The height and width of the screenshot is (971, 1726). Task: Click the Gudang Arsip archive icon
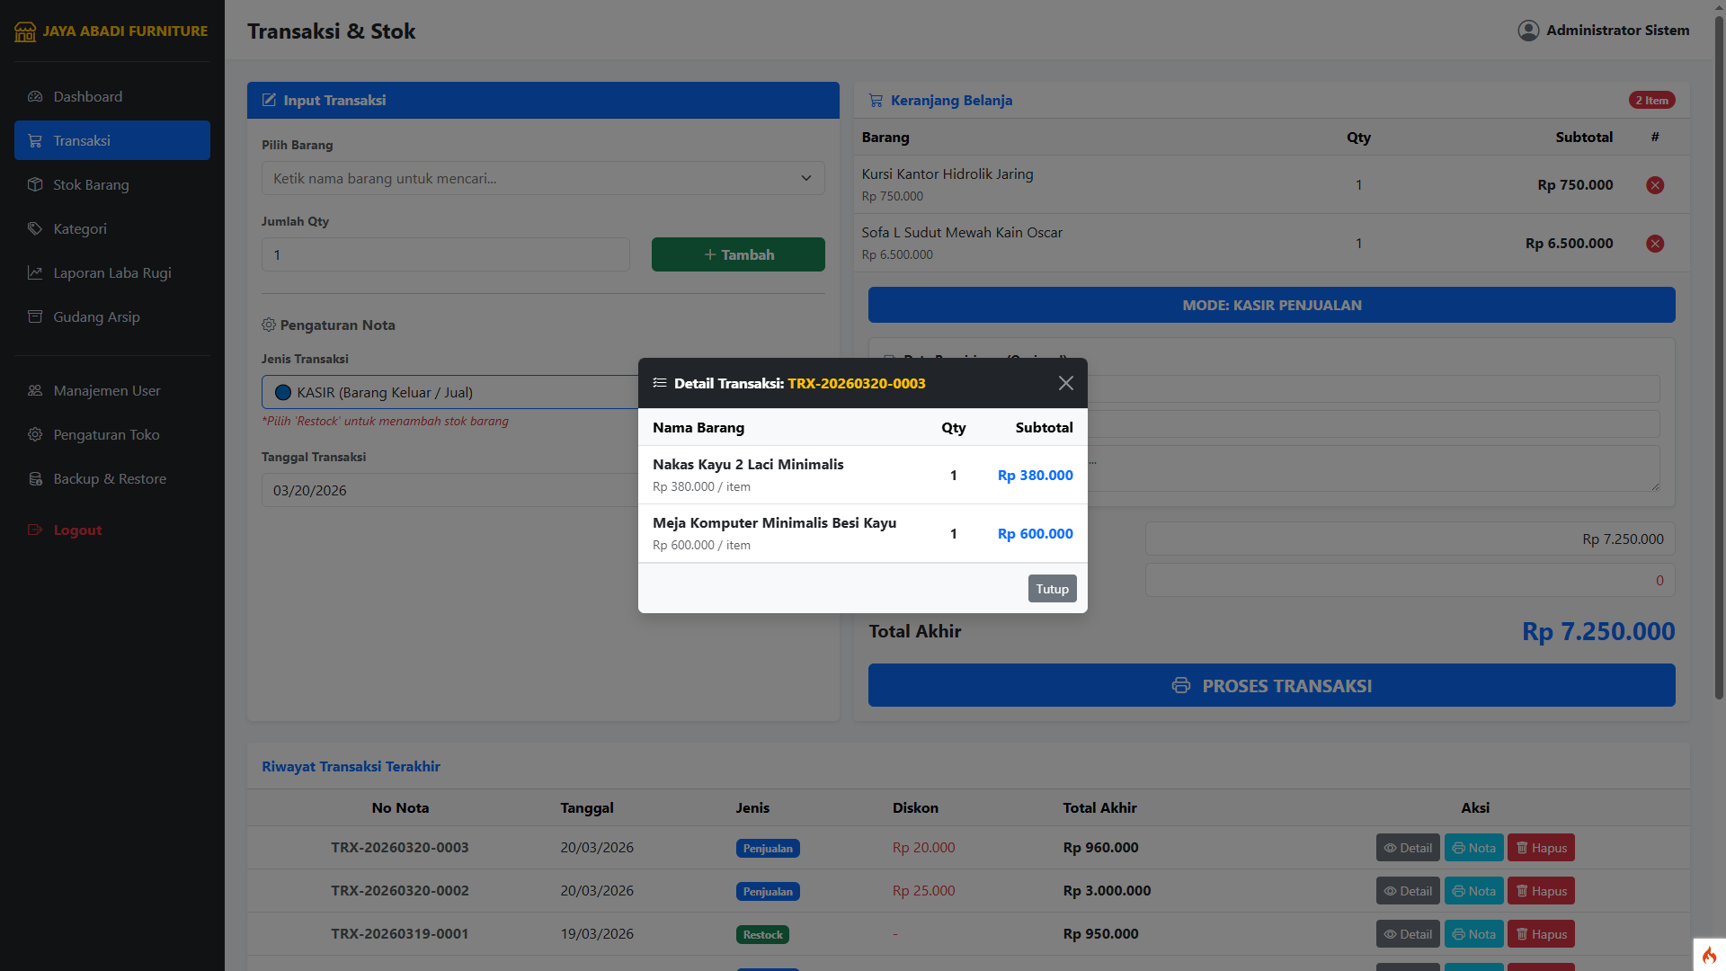pos(35,316)
